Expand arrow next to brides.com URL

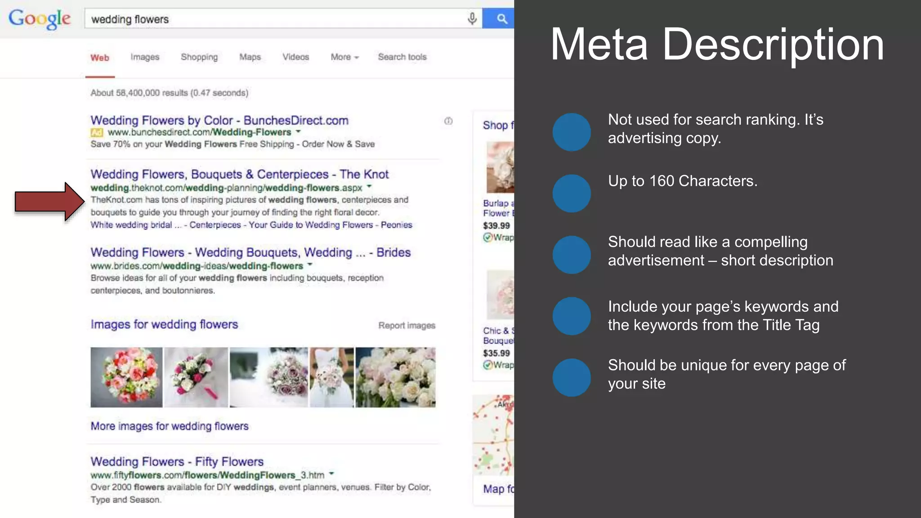[x=310, y=264]
